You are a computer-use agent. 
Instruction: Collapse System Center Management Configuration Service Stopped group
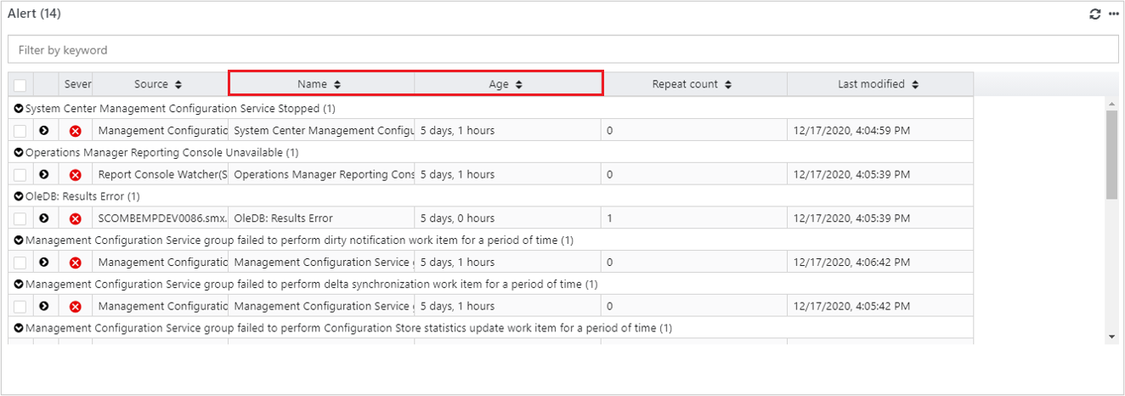[x=19, y=109]
